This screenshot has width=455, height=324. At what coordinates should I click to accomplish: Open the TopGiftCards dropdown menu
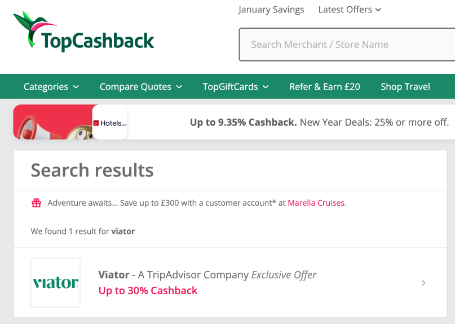(236, 87)
